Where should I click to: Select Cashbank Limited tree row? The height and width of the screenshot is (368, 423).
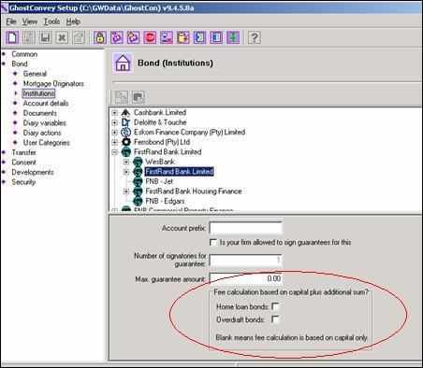[160, 112]
